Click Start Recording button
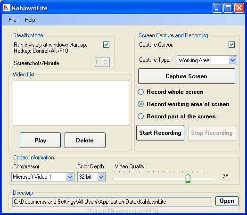Image resolution: width=247 pixels, height=215 pixels. pyautogui.click(x=160, y=133)
